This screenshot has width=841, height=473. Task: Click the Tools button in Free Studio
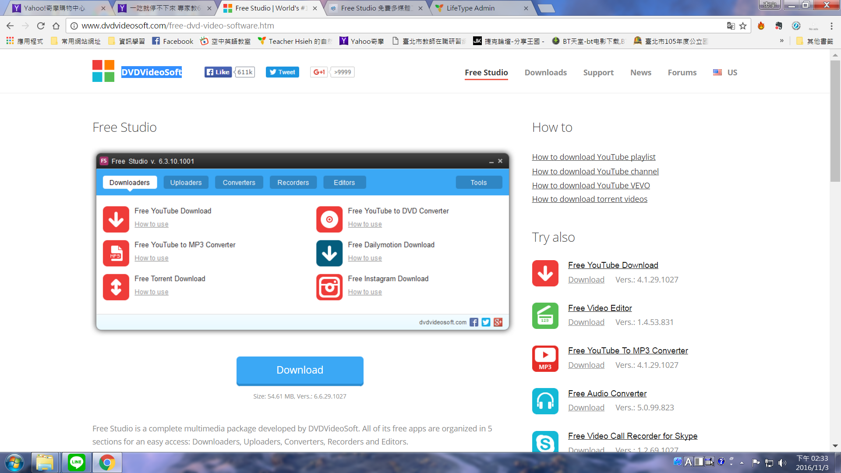[x=479, y=183]
